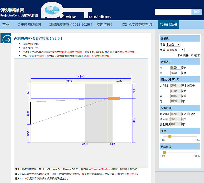Click the zoom slider handle
Image resolution: width=204 pixels, height=183 pixels.
pos(170,137)
